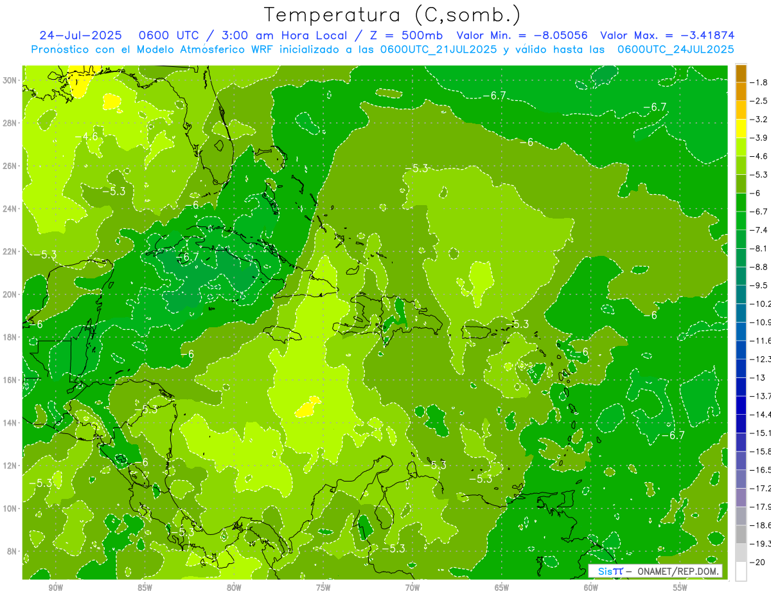This screenshot has width=771, height=596.
Task: Click the '22N' latitude axis label
Action: click(x=10, y=251)
